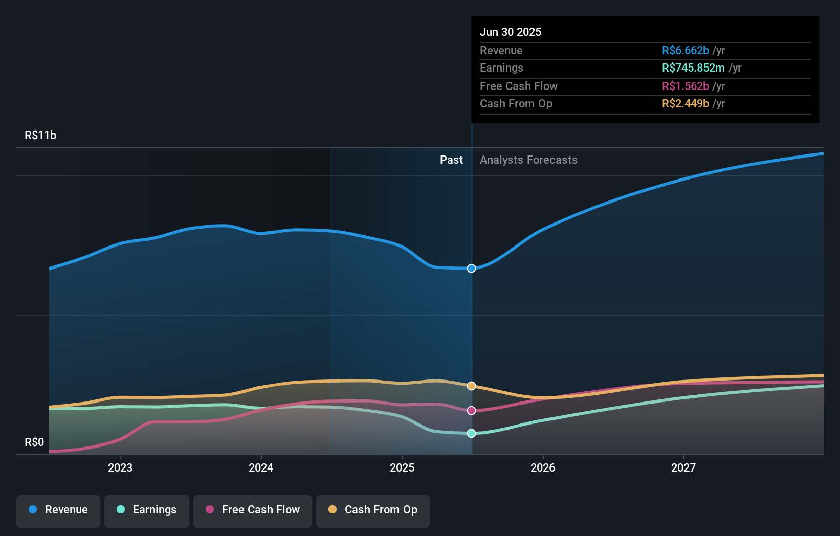Click the blue Revenue legend dot

(x=33, y=509)
